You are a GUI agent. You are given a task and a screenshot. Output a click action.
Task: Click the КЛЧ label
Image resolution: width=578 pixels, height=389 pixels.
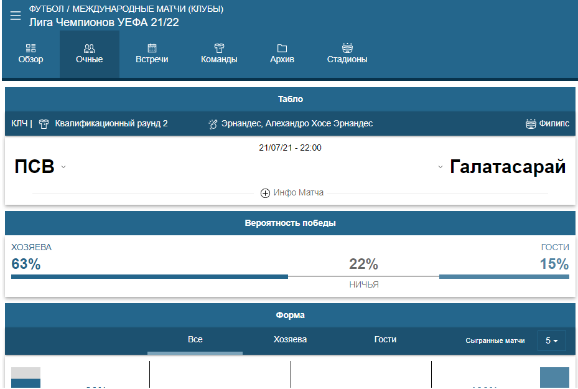19,123
